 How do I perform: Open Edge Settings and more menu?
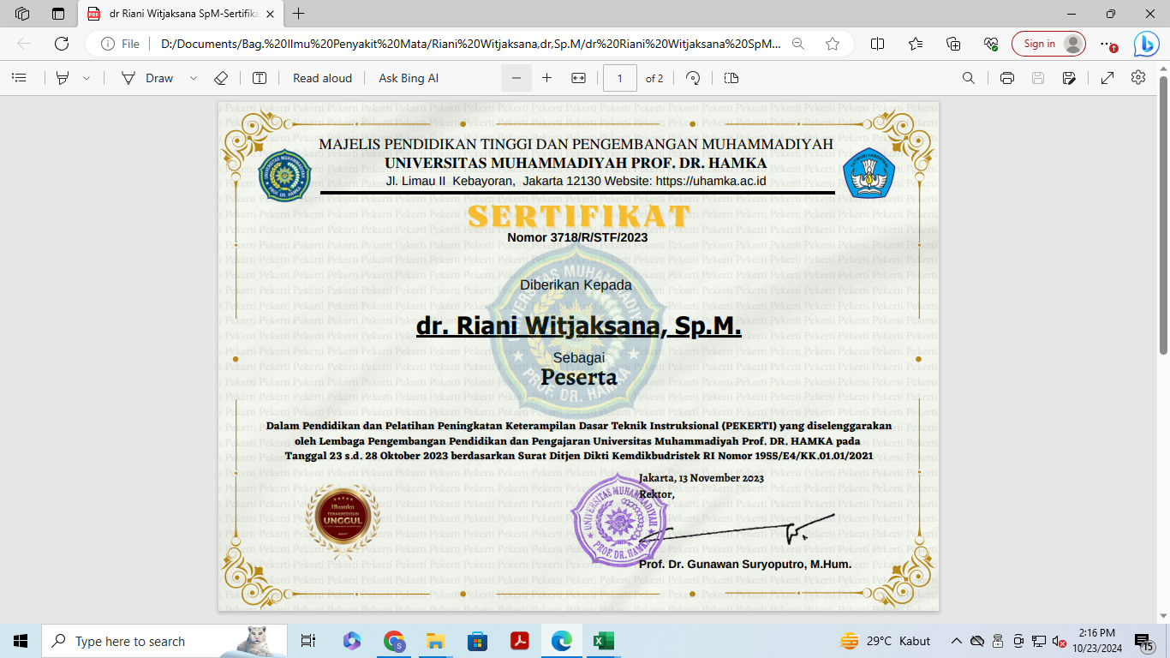point(1108,44)
